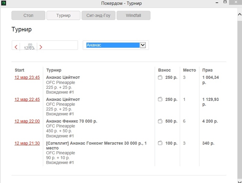Switch to the Стол tab
This screenshot has width=242, height=183.
click(x=28, y=16)
